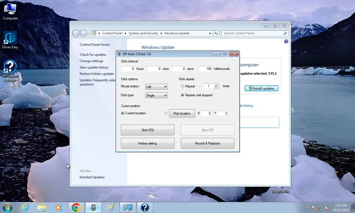
Task: Decrease the repeat times spinner value
Action: [216, 88]
